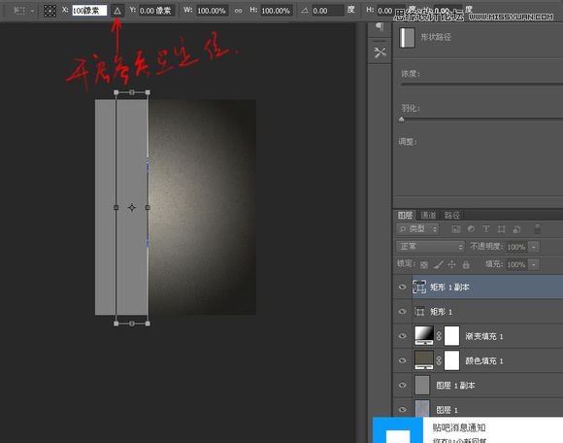The height and width of the screenshot is (443, 563).
Task: Click mask link icon on 颜色填充 1
Action: [439, 360]
